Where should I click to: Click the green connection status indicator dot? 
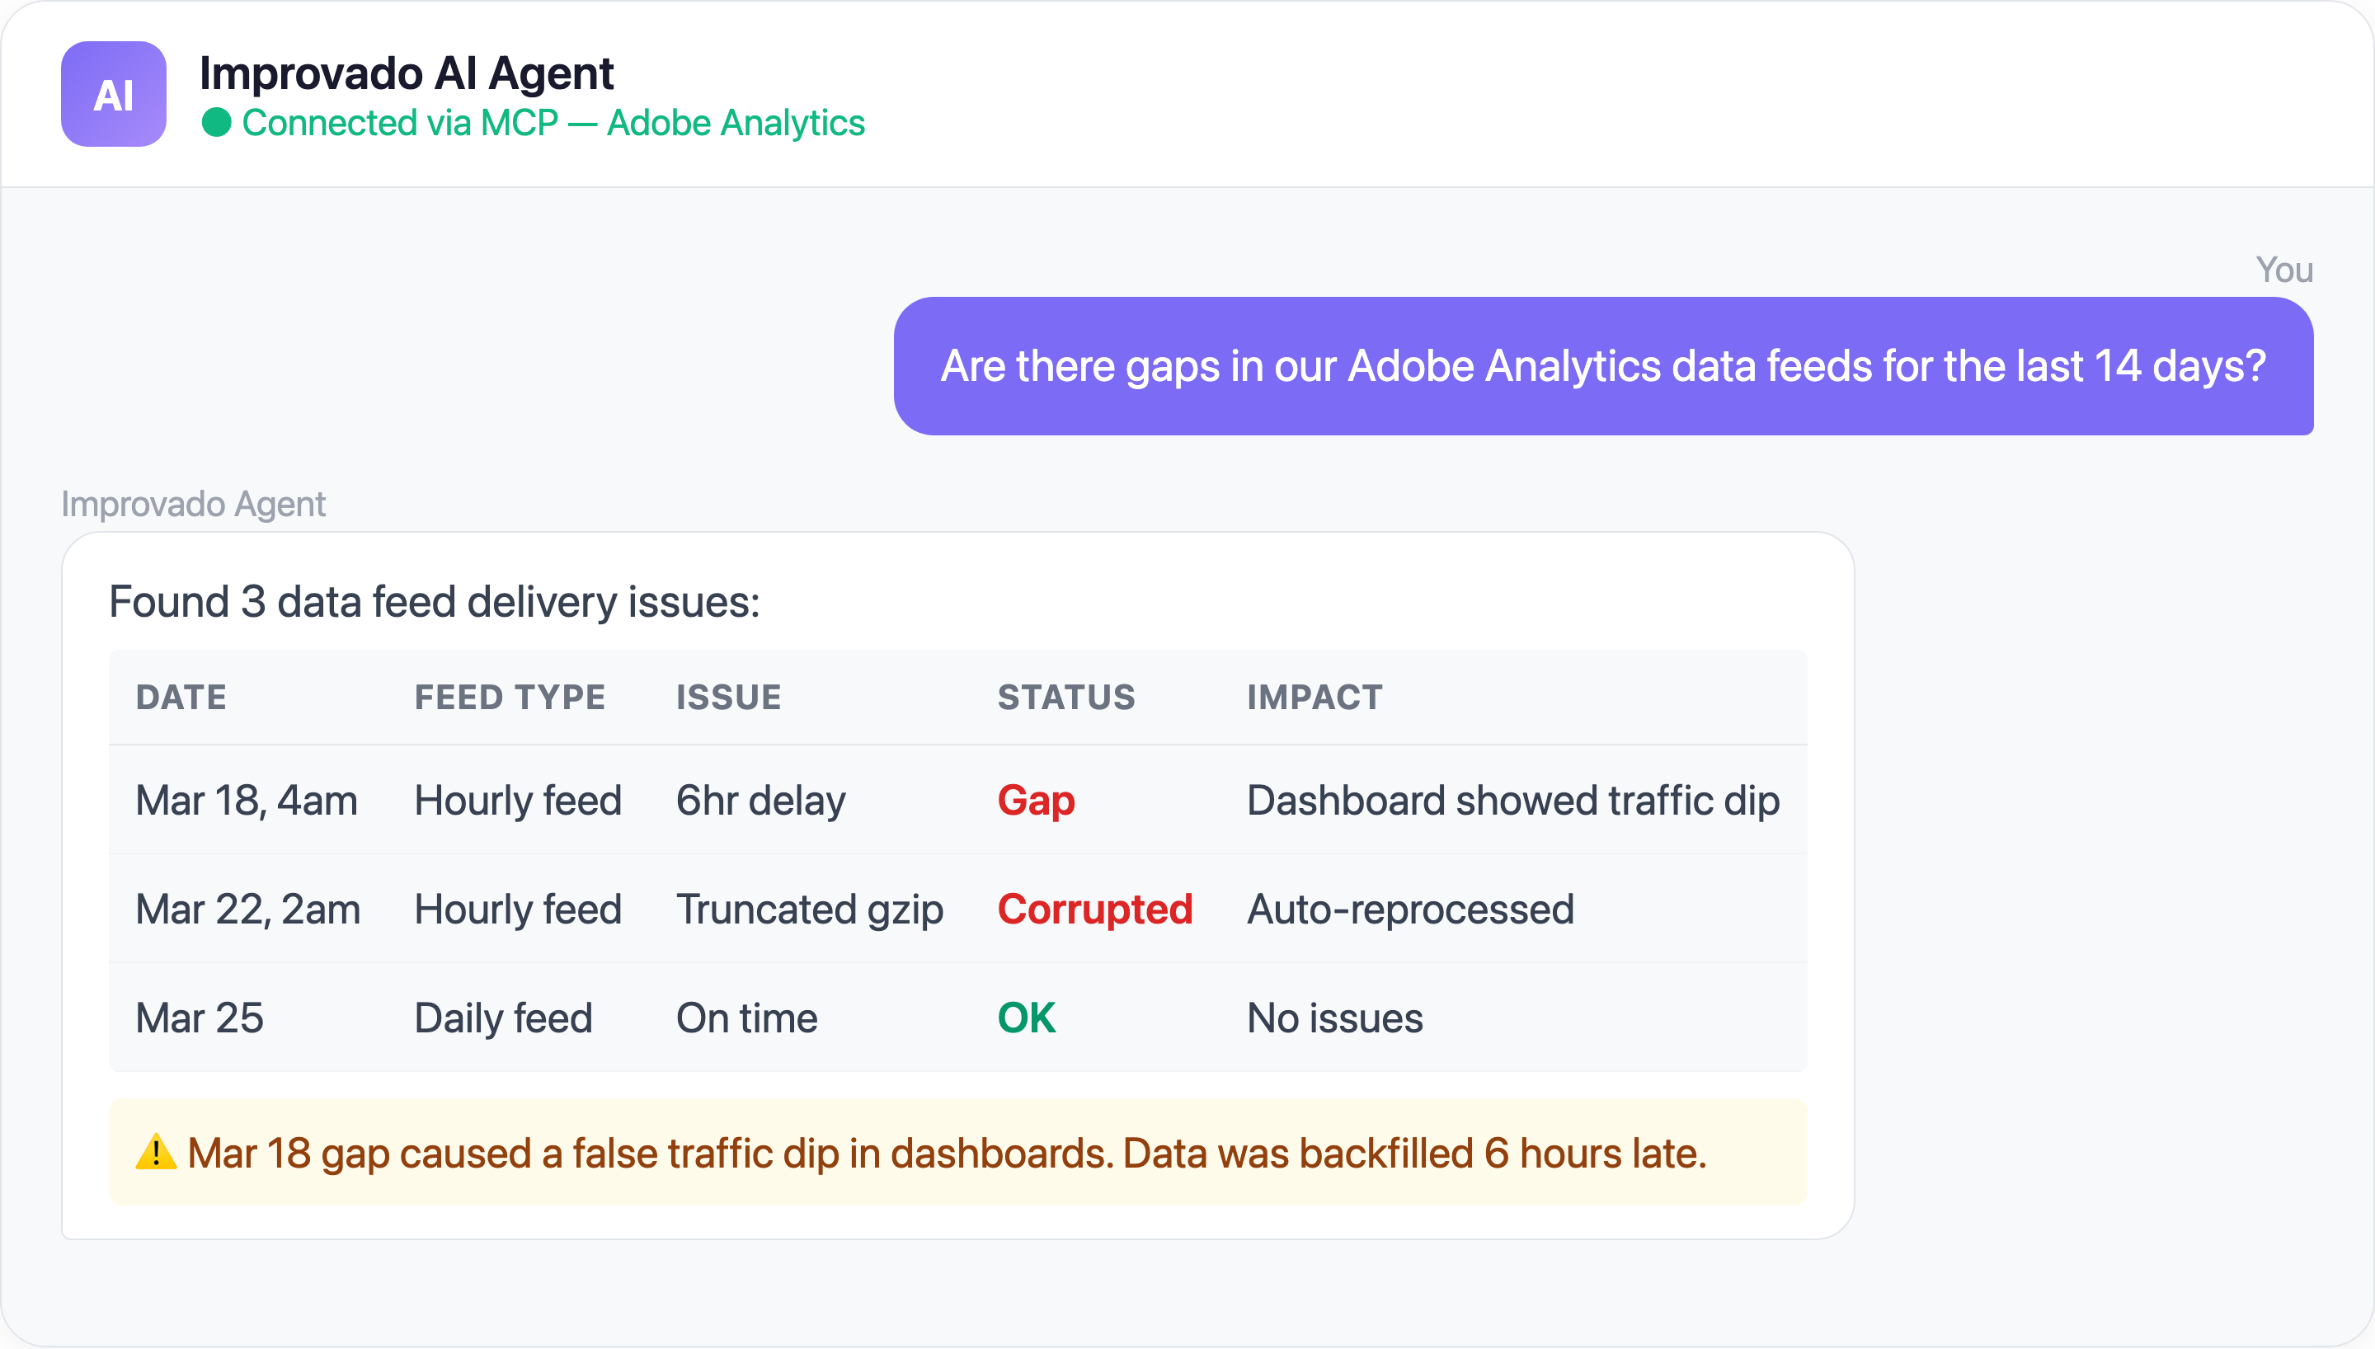(217, 122)
